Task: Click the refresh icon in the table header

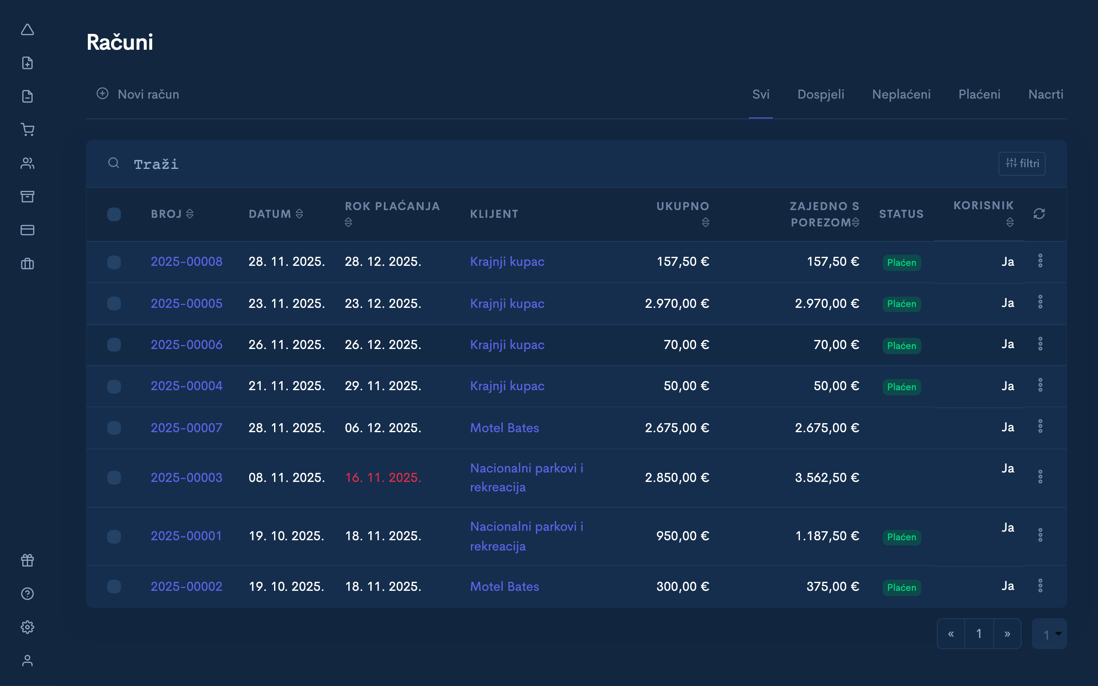Action: 1040,214
